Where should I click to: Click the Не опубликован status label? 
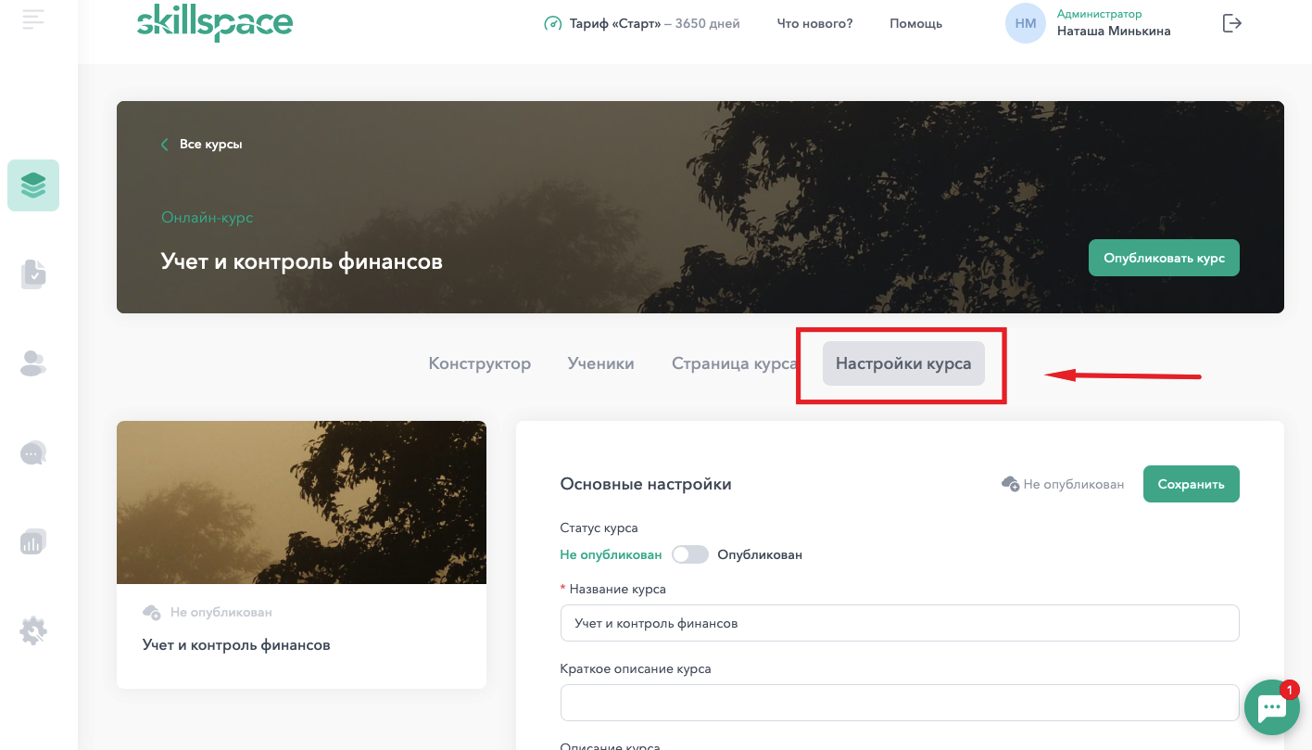point(611,554)
